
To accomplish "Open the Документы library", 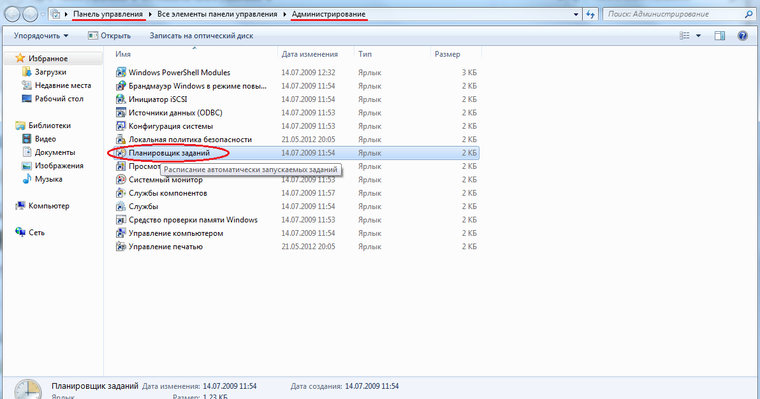I will pos(55,152).
